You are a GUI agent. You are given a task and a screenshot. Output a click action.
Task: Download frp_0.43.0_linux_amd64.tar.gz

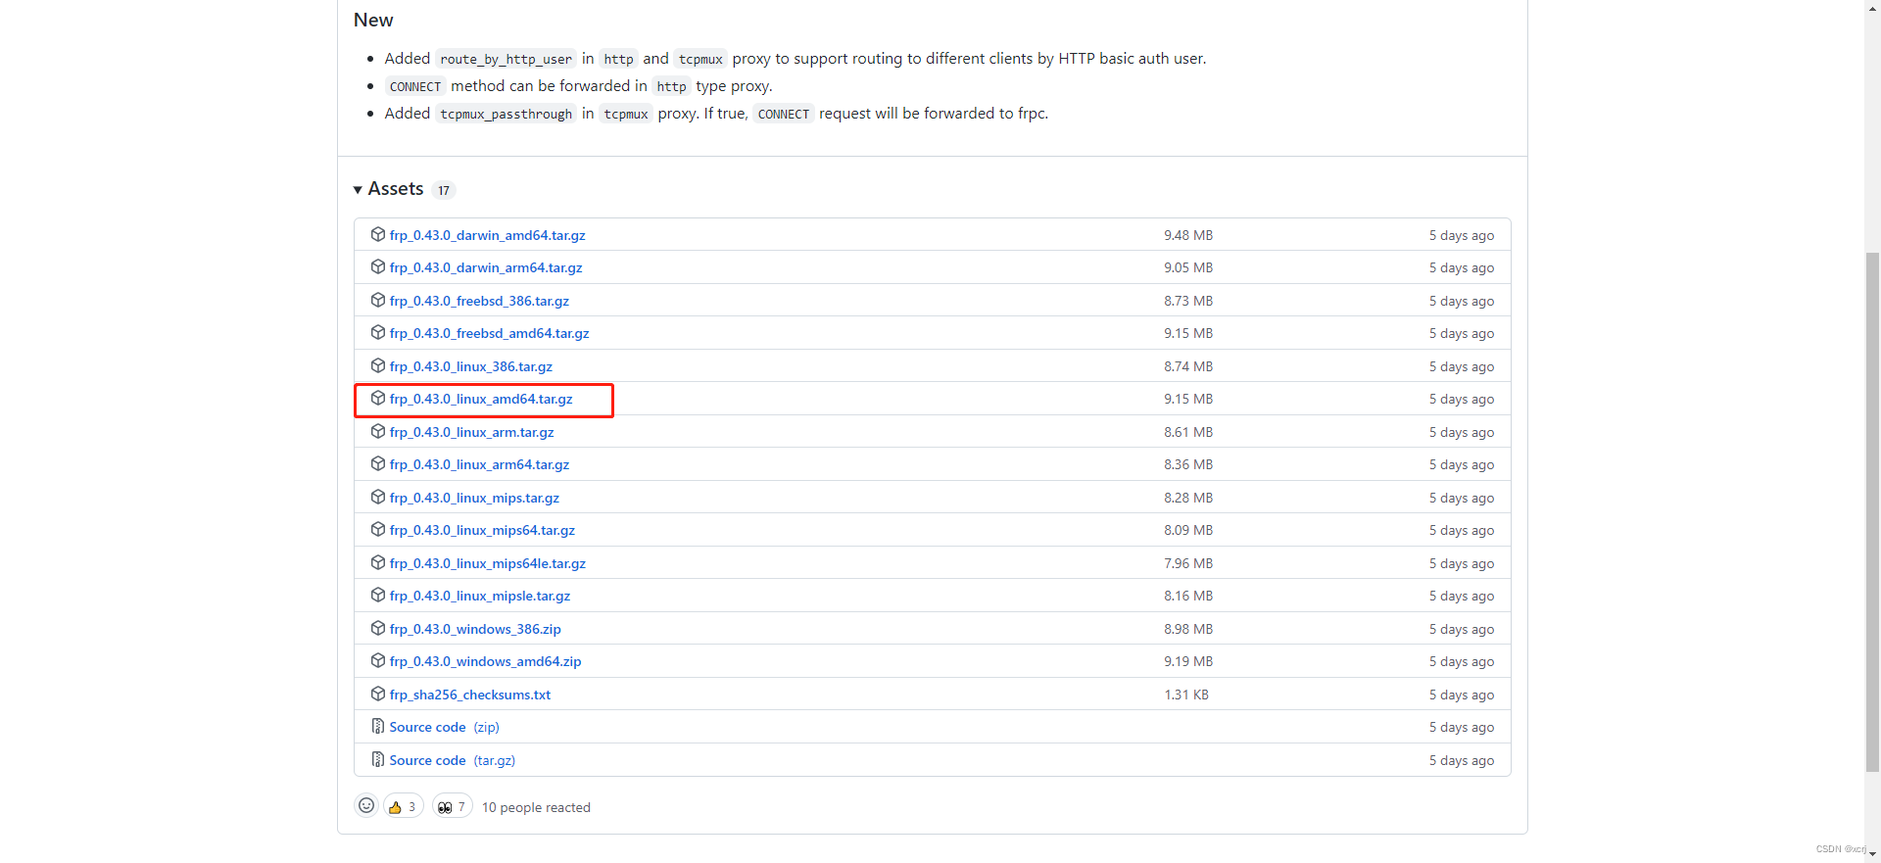click(481, 399)
